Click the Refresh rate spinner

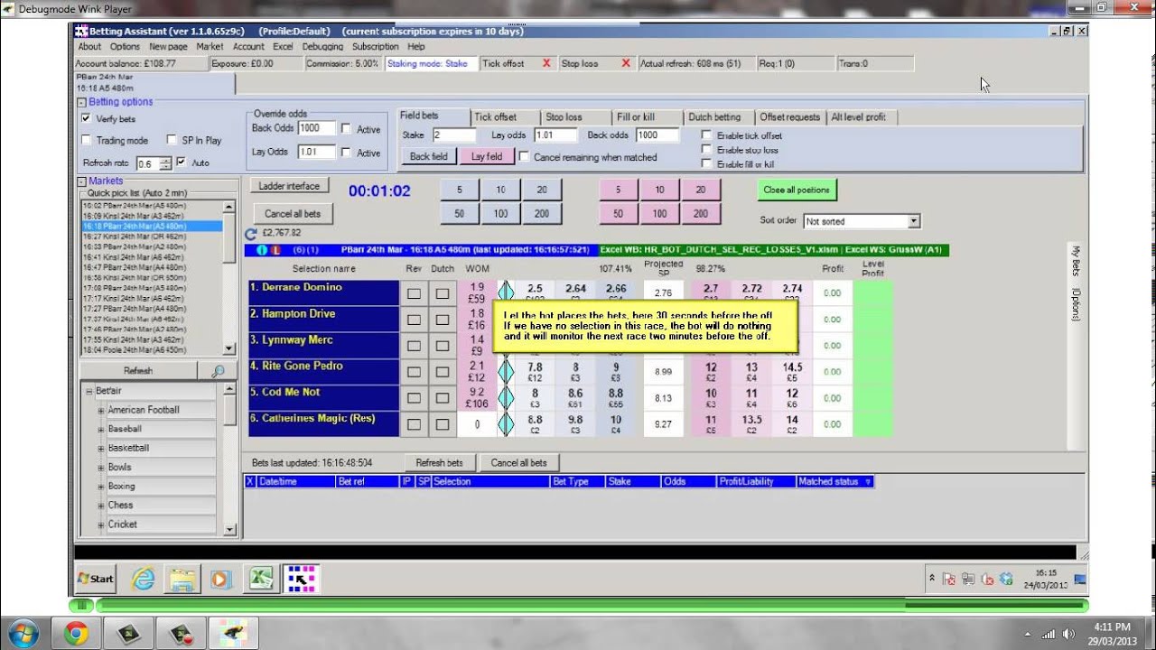pyautogui.click(x=165, y=163)
